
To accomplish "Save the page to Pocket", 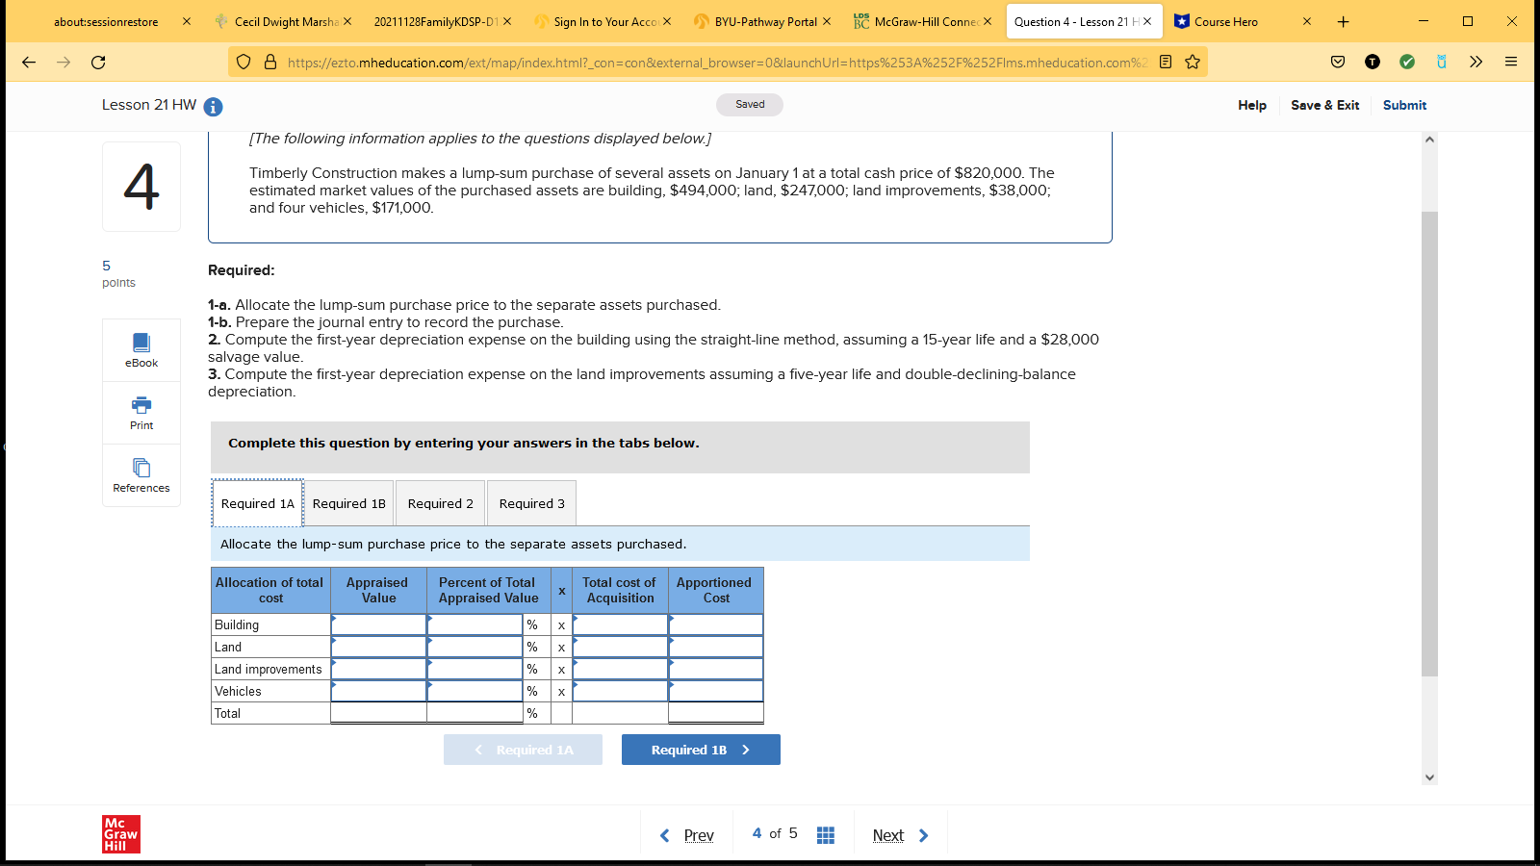I will point(1339,62).
